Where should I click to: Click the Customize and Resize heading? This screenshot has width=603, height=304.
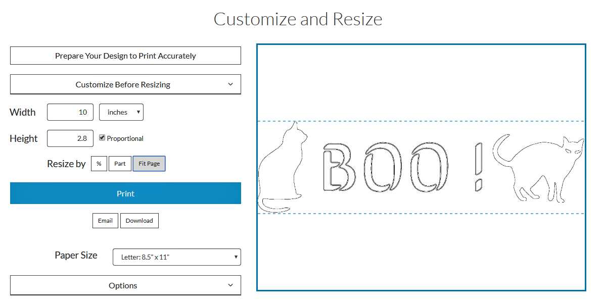click(x=298, y=19)
